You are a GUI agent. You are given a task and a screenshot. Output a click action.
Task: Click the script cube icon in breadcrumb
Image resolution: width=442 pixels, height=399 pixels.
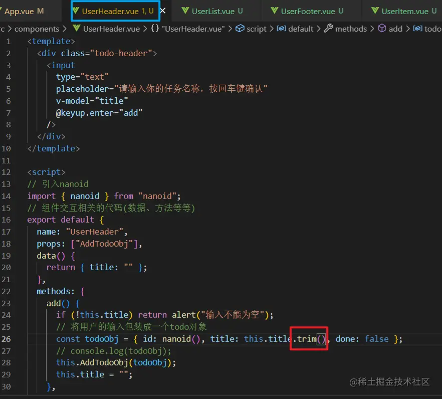click(240, 29)
